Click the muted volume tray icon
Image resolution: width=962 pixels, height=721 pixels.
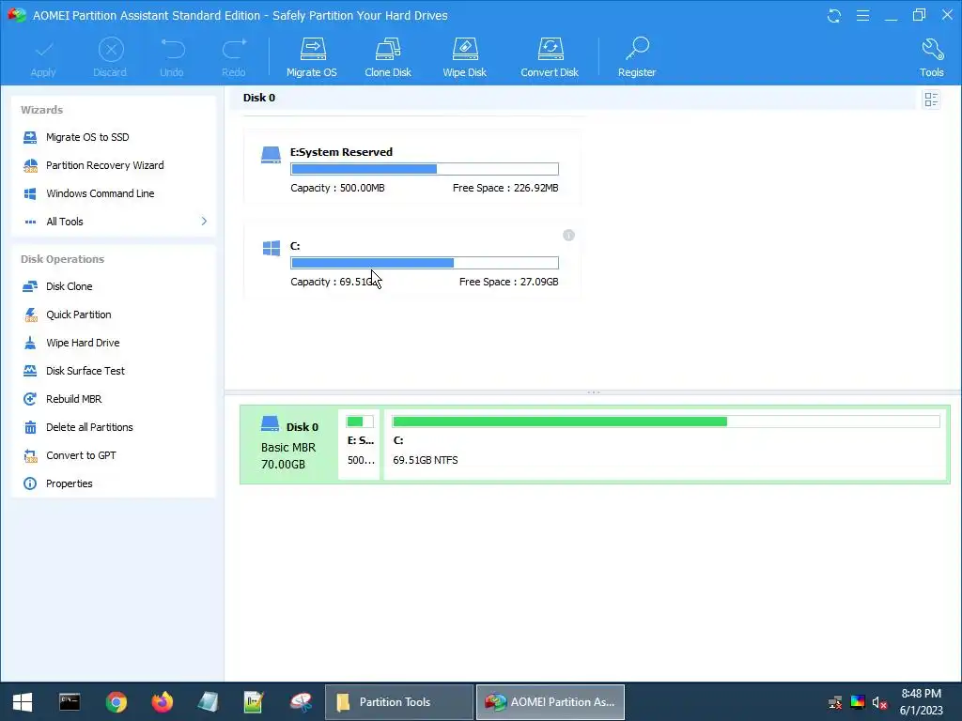[x=879, y=702]
